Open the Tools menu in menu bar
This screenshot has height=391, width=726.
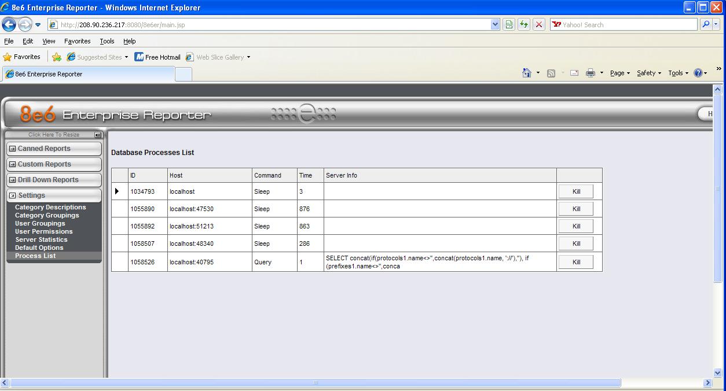click(107, 41)
